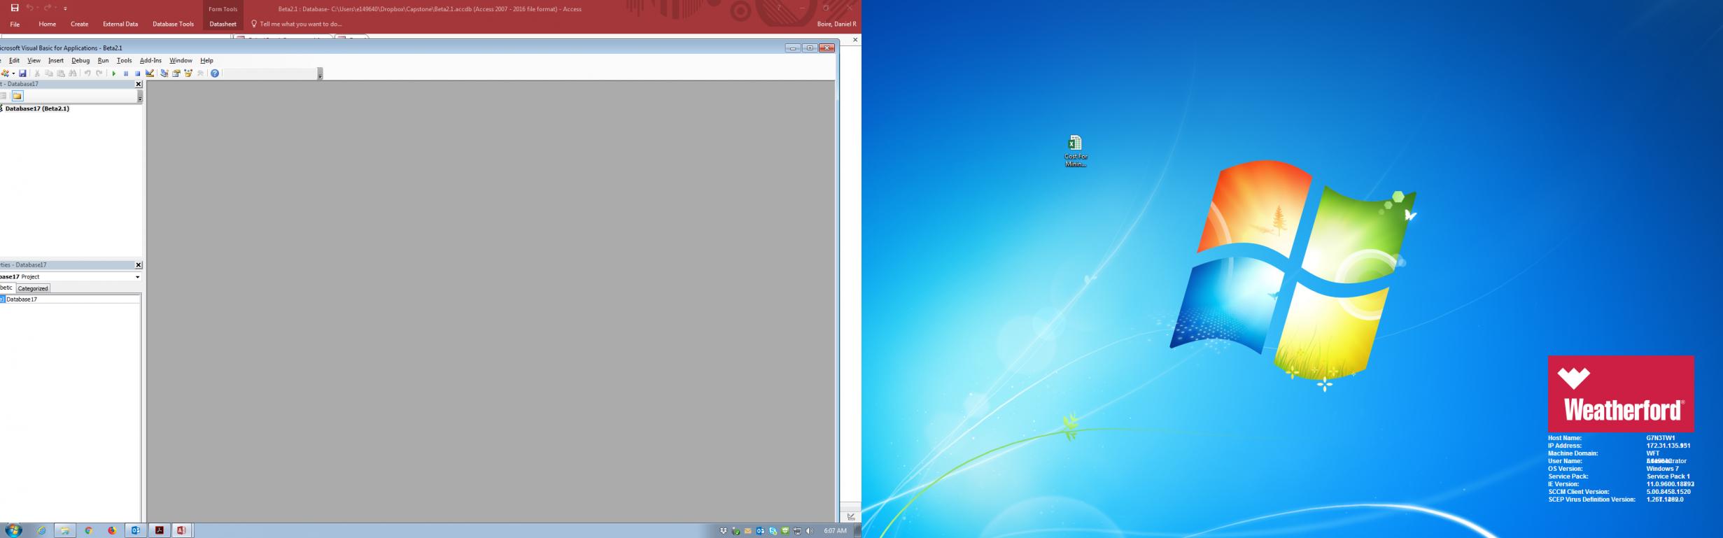1723x538 pixels.
Task: Switch to Outlook on taskbar
Action: click(136, 530)
